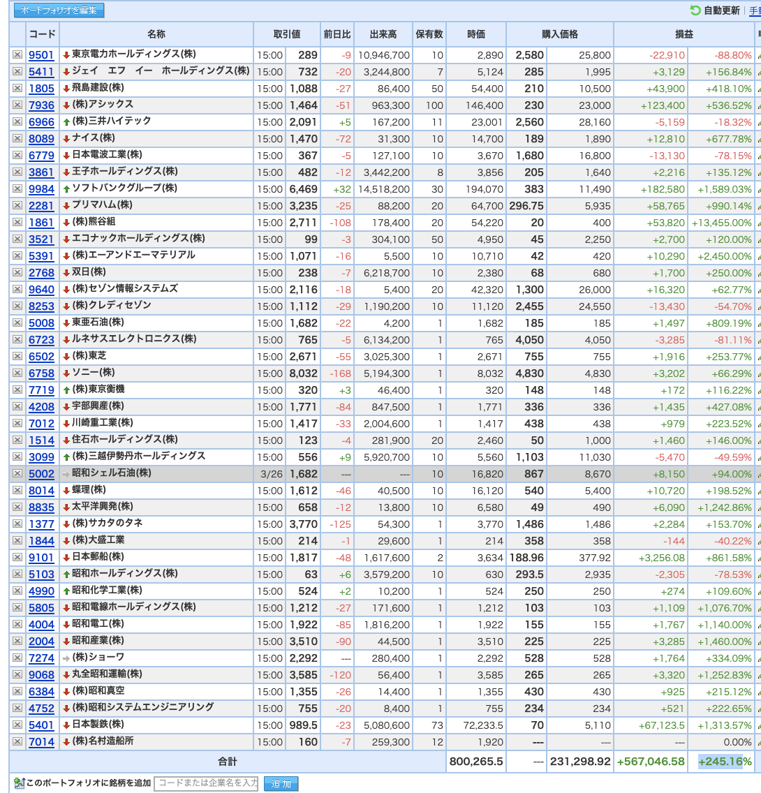Image resolution: width=761 pixels, height=793 pixels.
Task: Delete the 昭和電工 4004 row
Action: [17, 624]
